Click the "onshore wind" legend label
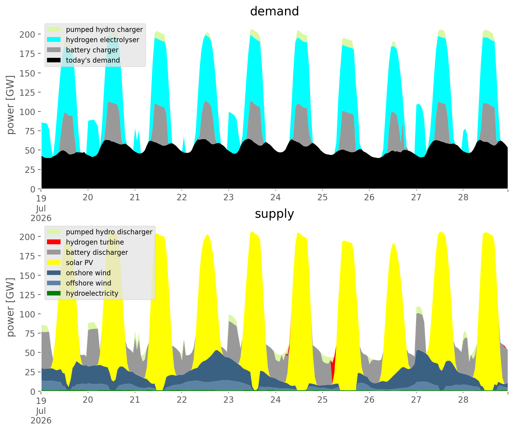This screenshot has height=431, width=514. coord(88,273)
